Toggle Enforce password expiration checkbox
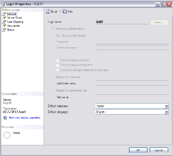The width and height of the screenshot is (173, 156). (57, 65)
